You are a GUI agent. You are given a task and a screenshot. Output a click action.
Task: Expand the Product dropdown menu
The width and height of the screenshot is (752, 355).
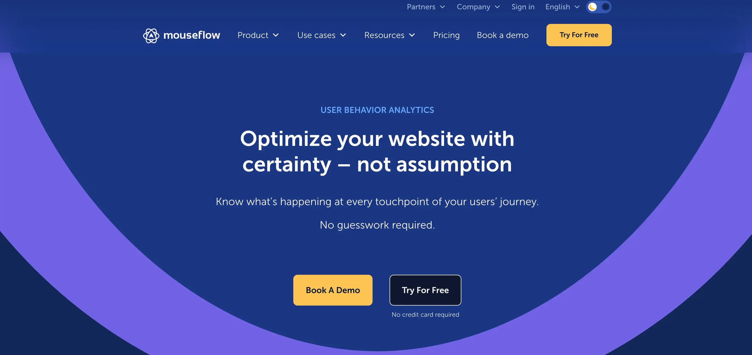pyautogui.click(x=258, y=35)
